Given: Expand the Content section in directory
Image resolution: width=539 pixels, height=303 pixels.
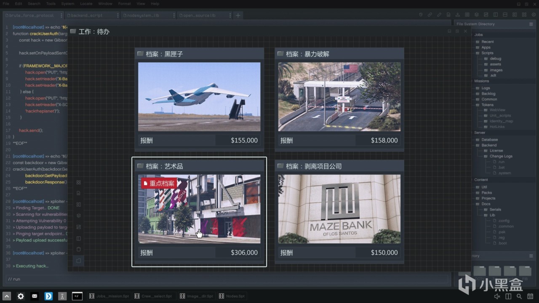Looking at the screenshot, I should [x=481, y=180].
